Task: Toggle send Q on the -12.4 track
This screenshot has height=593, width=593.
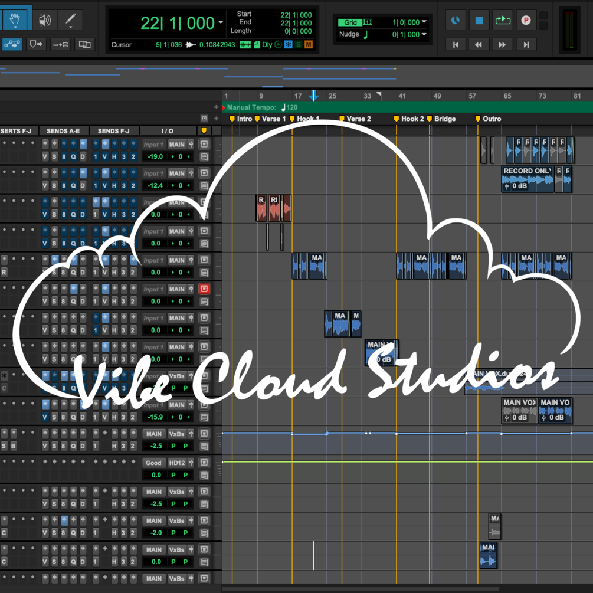Action: point(73,186)
